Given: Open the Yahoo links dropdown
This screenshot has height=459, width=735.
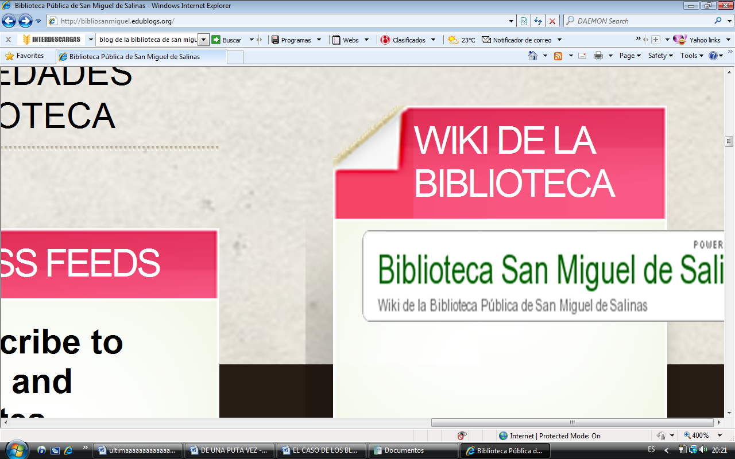Looking at the screenshot, I should coord(729,40).
